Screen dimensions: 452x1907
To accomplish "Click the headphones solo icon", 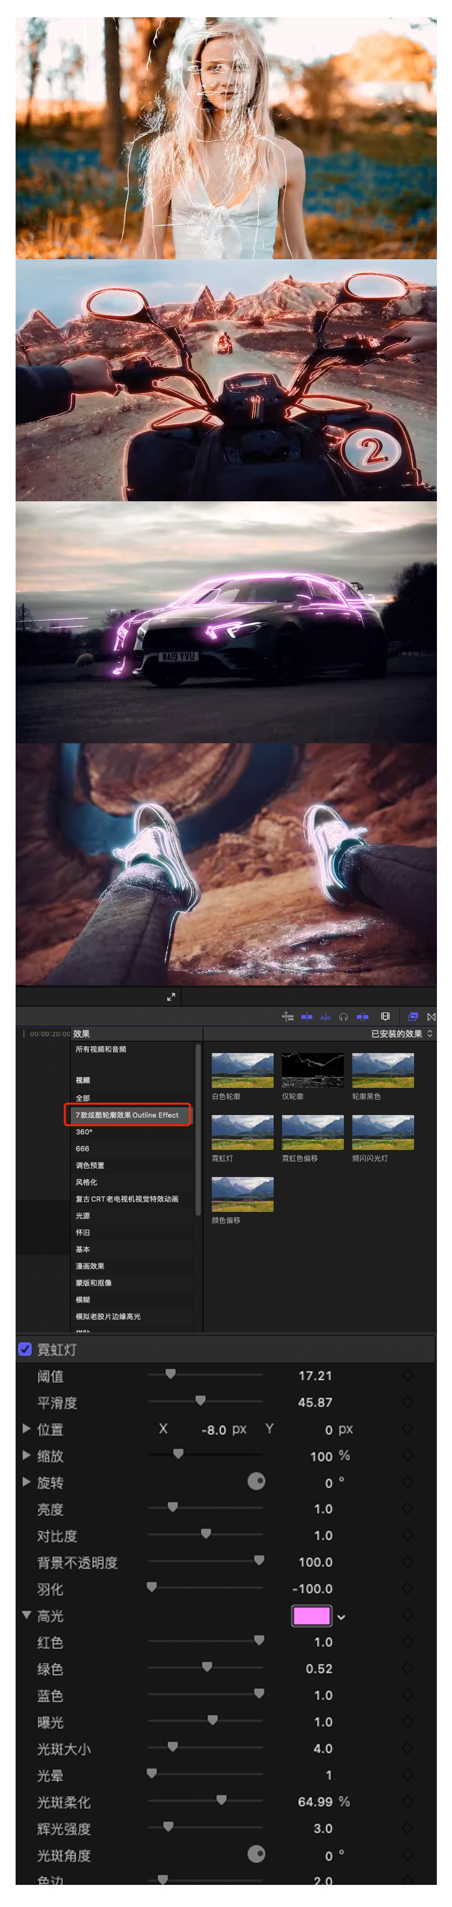I will pos(343,1017).
